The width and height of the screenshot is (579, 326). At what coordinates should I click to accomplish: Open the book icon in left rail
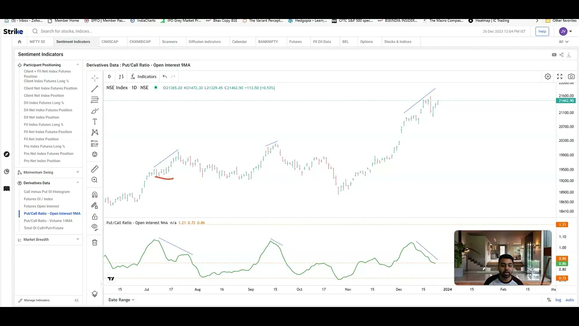coord(6,188)
